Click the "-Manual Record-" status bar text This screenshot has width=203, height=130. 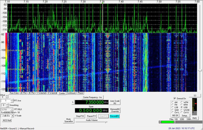click(x=27, y=128)
